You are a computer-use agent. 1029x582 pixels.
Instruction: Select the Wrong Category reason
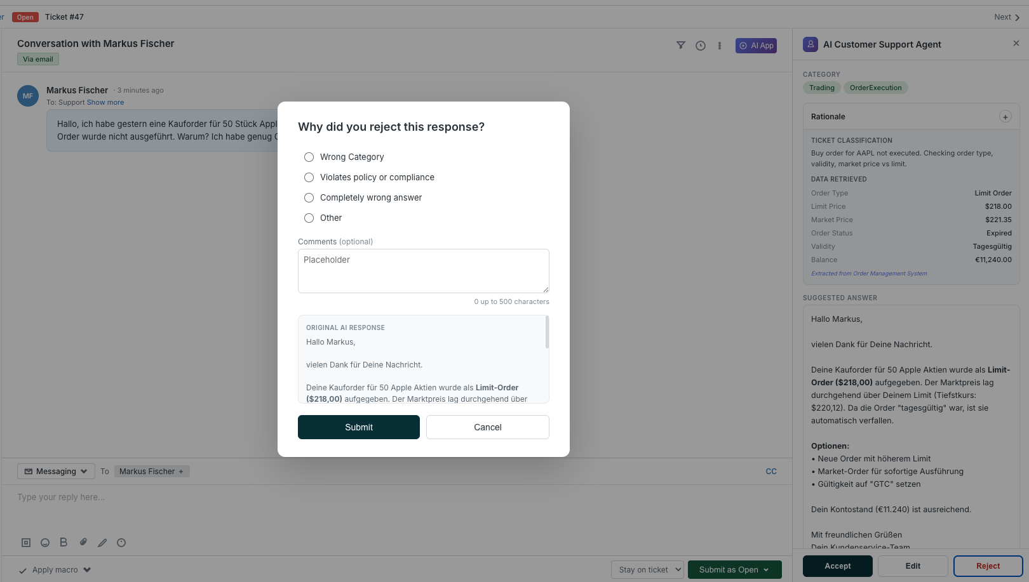(x=309, y=157)
